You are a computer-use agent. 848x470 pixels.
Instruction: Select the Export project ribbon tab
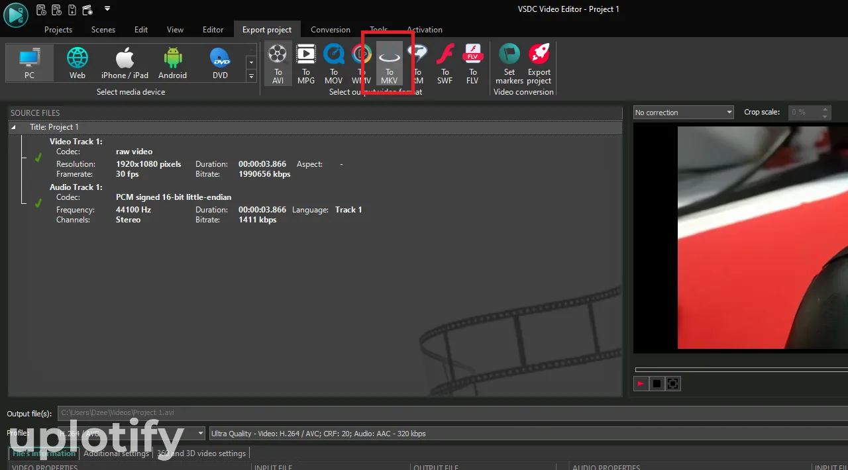click(x=267, y=30)
